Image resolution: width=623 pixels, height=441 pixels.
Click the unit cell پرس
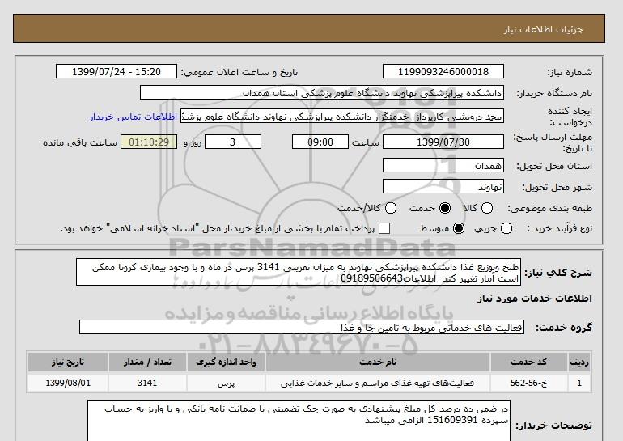pos(226,383)
